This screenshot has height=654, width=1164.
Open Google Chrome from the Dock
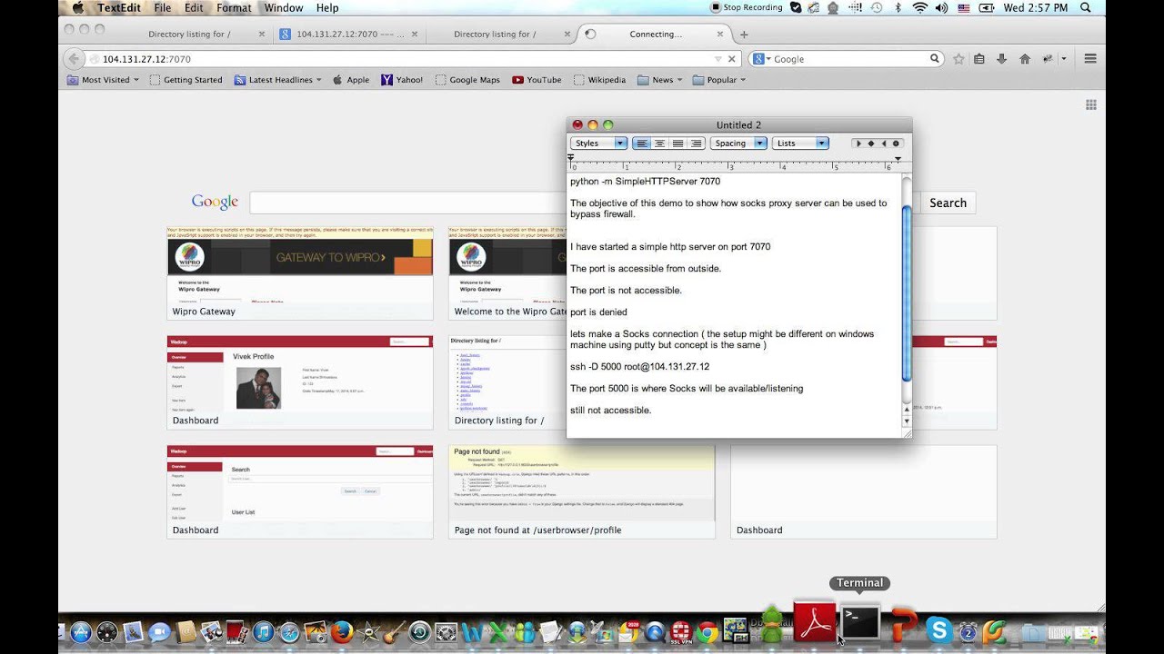coord(707,631)
